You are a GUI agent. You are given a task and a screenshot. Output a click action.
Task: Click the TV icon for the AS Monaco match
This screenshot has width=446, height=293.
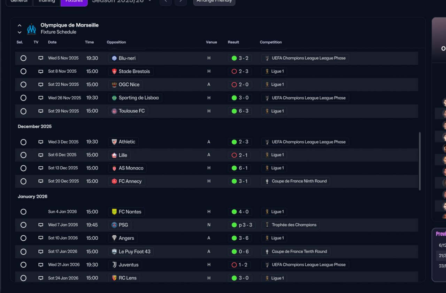(41, 168)
